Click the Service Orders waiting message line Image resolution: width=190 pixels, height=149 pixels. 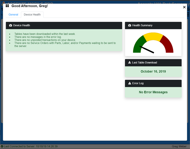pos(65,43)
